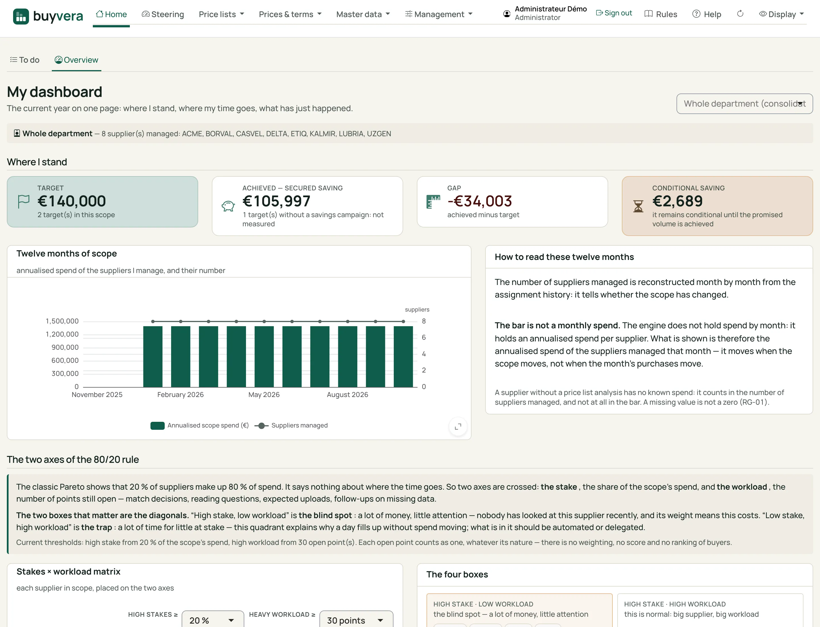Open the High stakes 20 % threshold dropdown
This screenshot has width=820, height=627.
click(x=213, y=620)
